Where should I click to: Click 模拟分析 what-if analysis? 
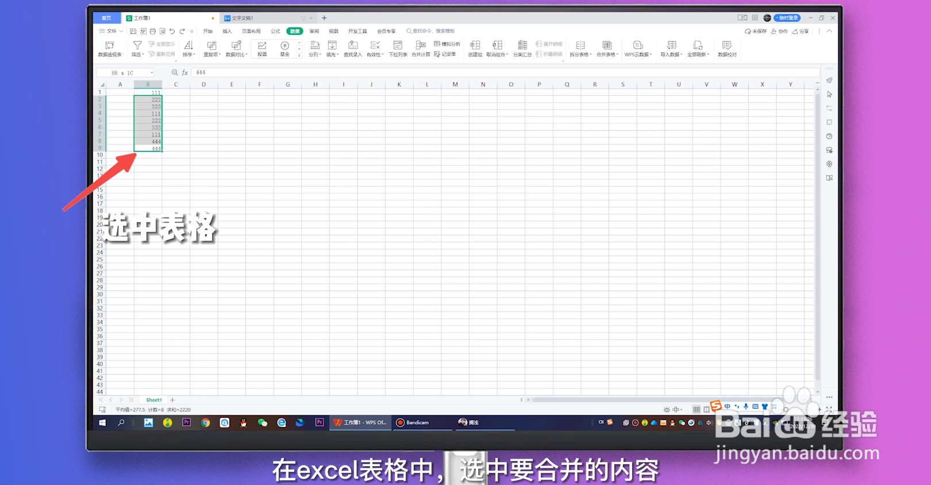click(447, 44)
